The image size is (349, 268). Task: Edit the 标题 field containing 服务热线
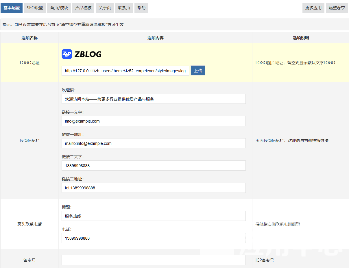click(x=154, y=216)
